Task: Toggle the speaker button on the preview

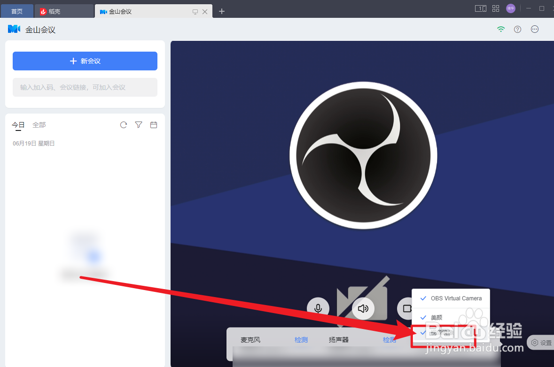Action: point(363,308)
